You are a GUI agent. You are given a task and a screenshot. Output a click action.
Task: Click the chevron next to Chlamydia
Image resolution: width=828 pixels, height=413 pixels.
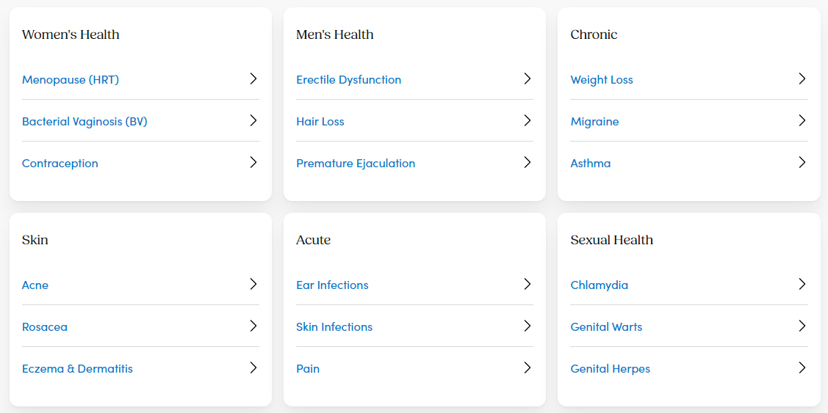point(802,284)
